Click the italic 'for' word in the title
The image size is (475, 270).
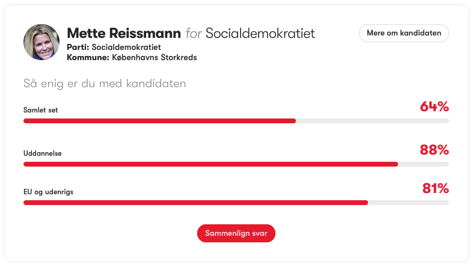[x=194, y=33]
